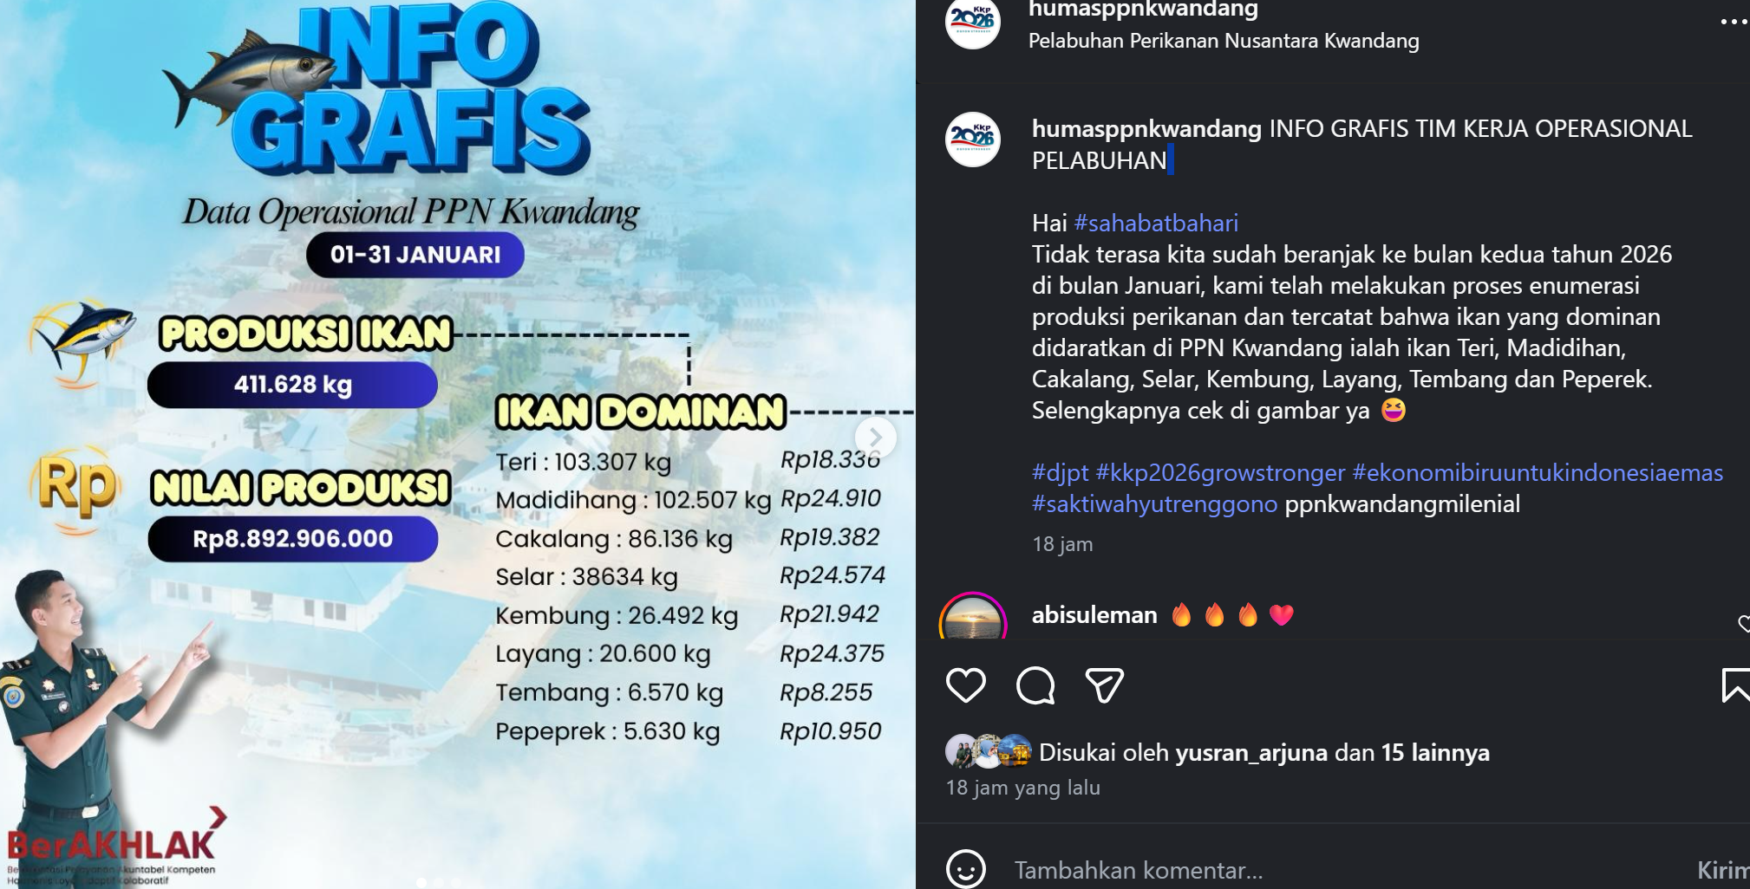The image size is (1750, 889).
Task: Open the three-dot more options menu
Action: click(1734, 22)
